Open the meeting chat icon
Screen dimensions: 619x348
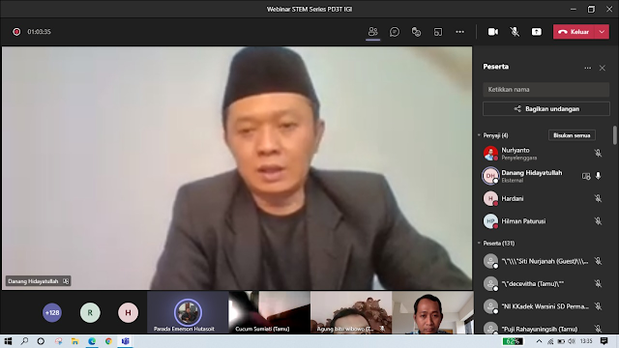[395, 32]
